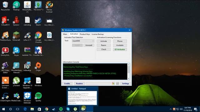Open the taskbar clock showing 8:47 PM
The width and height of the screenshot is (200, 112).
point(187,109)
